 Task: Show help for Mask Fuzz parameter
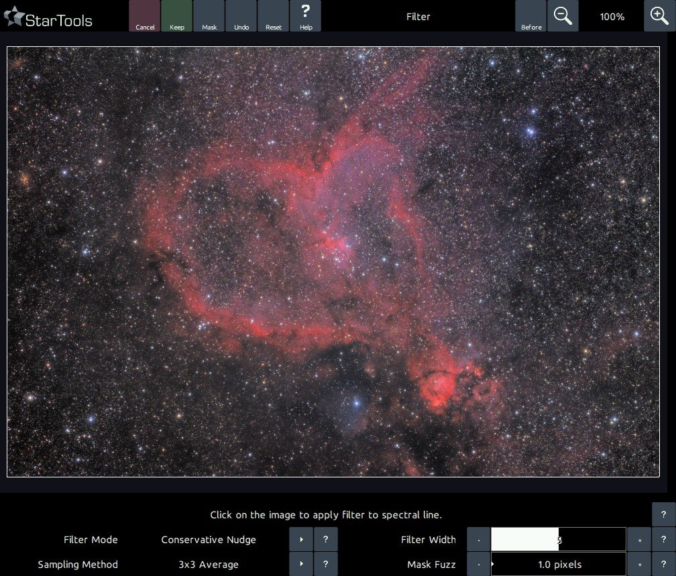point(663,565)
